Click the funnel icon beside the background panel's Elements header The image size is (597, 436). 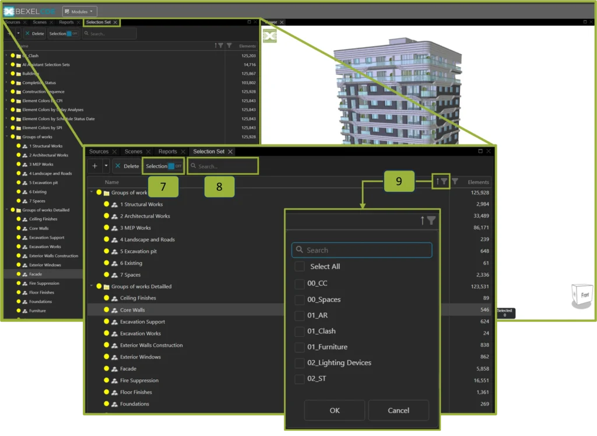coord(229,46)
